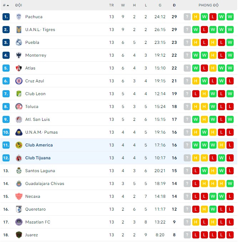Click the Monterrey team crest icon
Image resolution: width=239 pixels, height=242 pixels.
[19, 55]
